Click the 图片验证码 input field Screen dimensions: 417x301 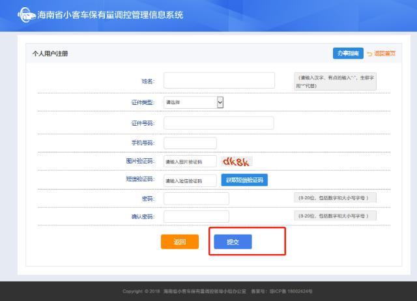(x=190, y=162)
